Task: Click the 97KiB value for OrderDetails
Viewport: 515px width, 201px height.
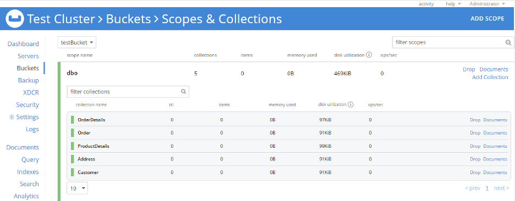Action: pos(325,120)
